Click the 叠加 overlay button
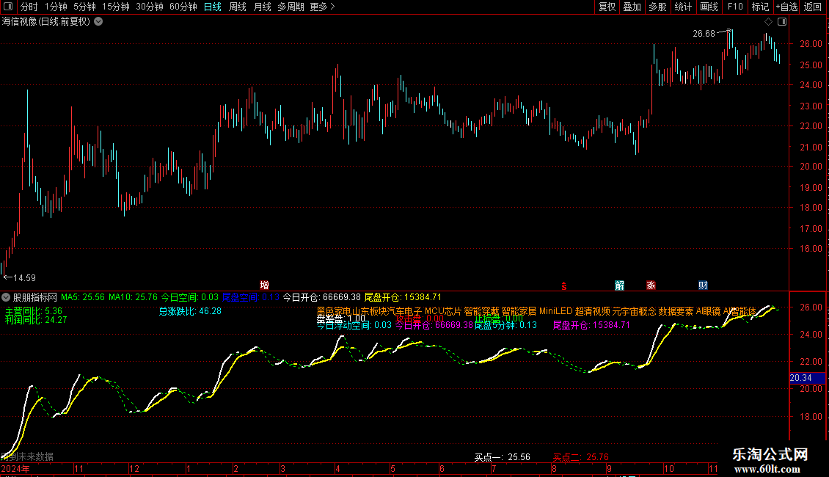The image size is (829, 477). [632, 7]
